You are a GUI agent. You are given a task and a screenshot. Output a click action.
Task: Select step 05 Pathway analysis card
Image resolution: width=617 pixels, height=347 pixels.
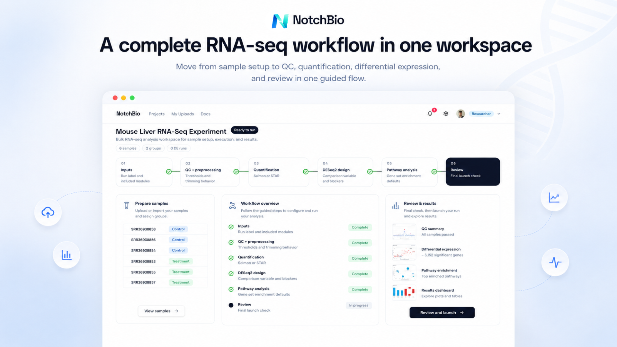(409, 172)
